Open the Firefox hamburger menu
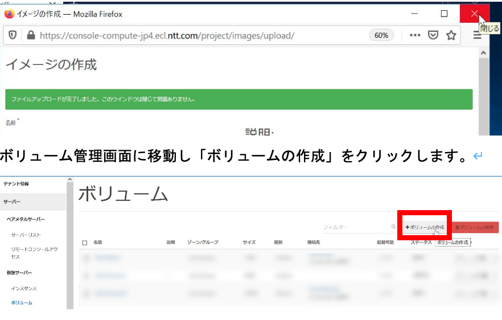This screenshot has height=320, width=502. point(477,35)
